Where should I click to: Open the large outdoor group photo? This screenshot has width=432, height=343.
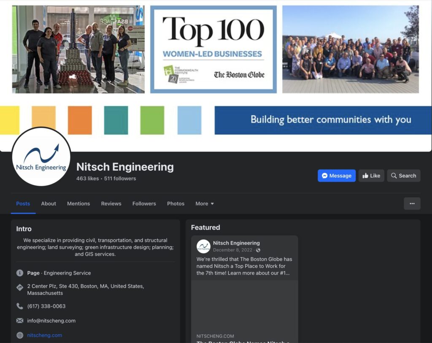click(x=351, y=49)
